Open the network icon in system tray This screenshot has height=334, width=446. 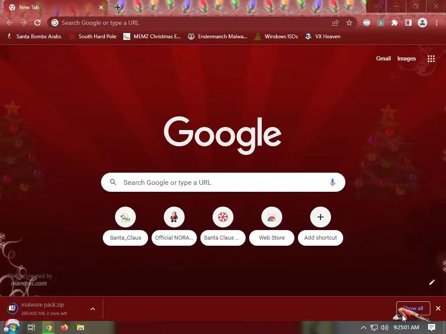click(x=374, y=327)
